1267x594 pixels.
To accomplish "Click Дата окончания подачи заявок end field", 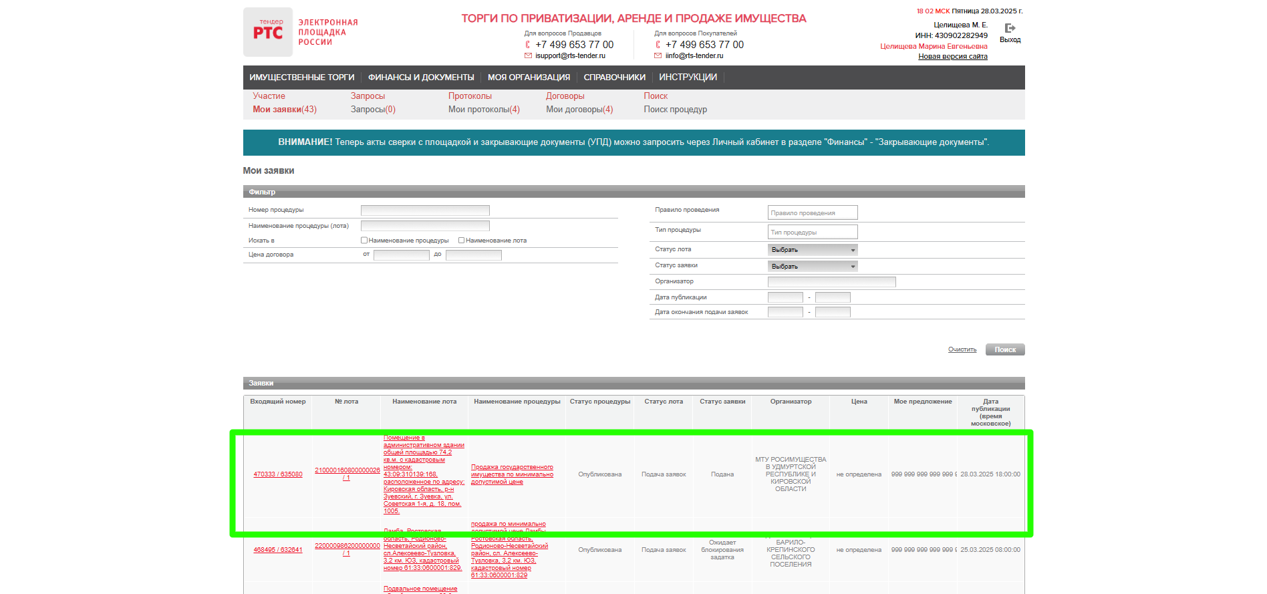I will point(833,312).
